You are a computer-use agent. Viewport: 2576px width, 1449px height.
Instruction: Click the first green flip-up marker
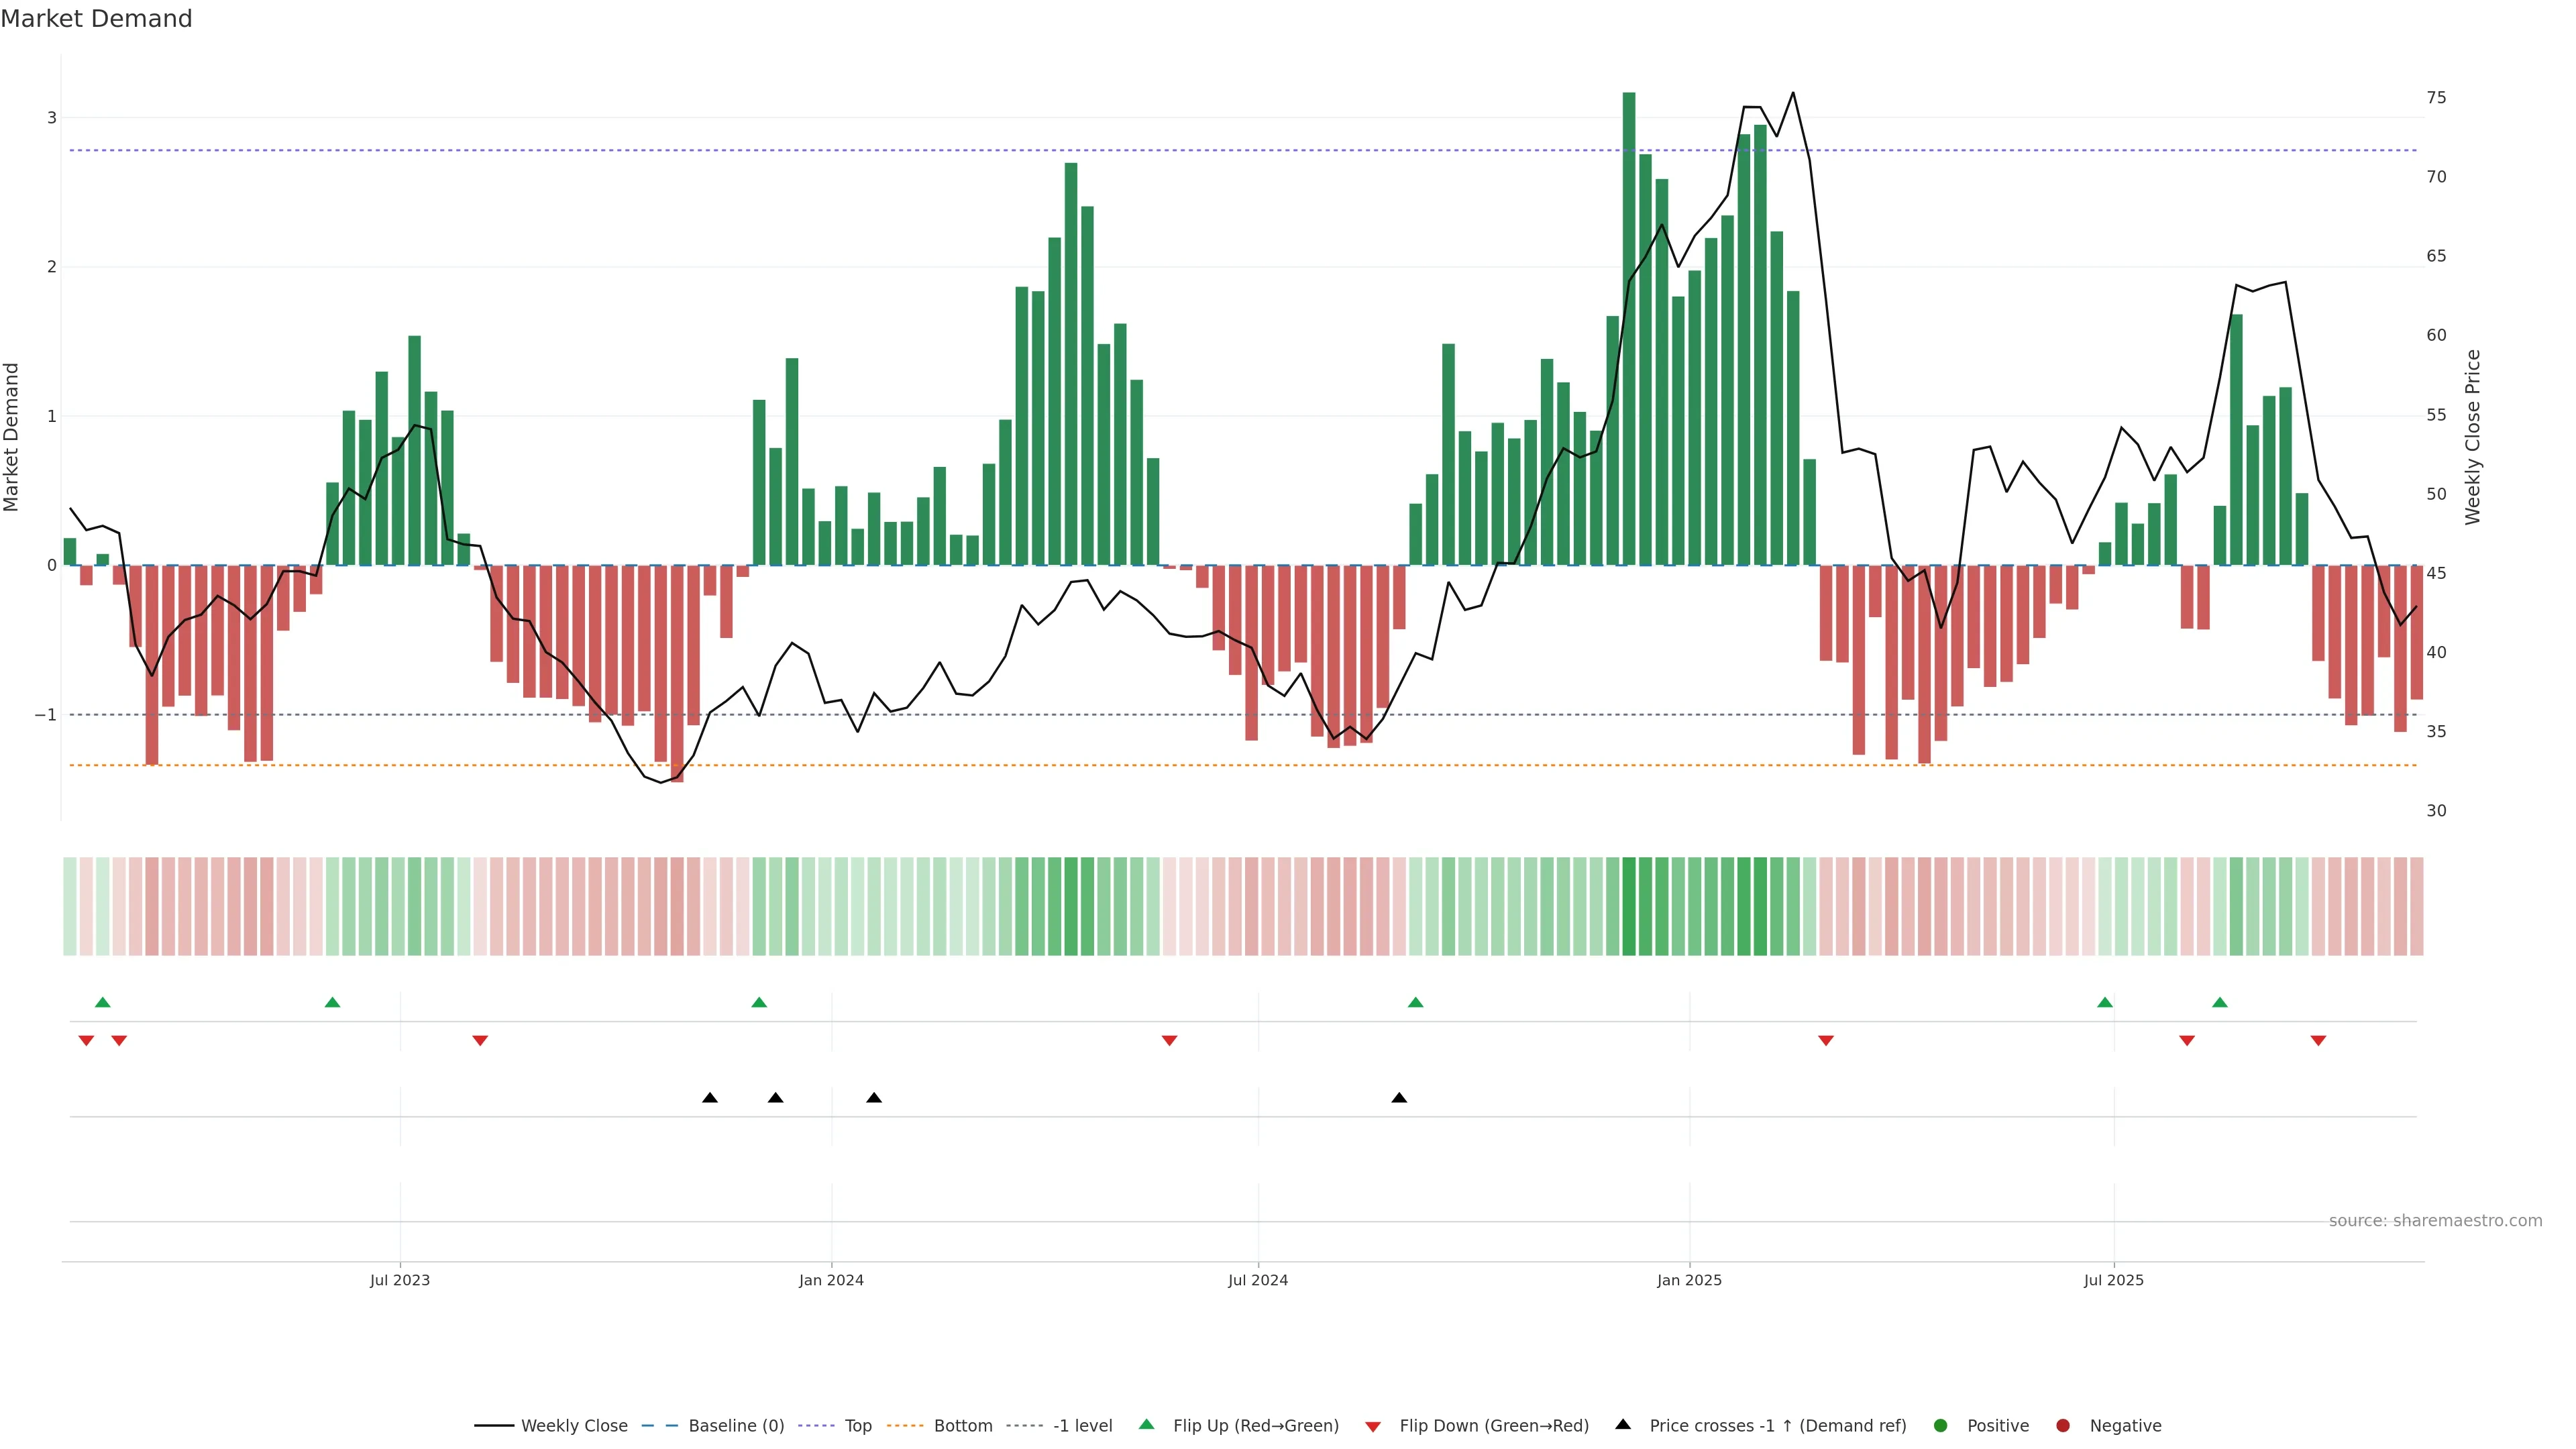pos(102,1002)
